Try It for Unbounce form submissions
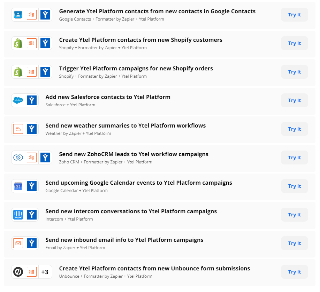Screen dimensions: 320x292 pos(295,272)
